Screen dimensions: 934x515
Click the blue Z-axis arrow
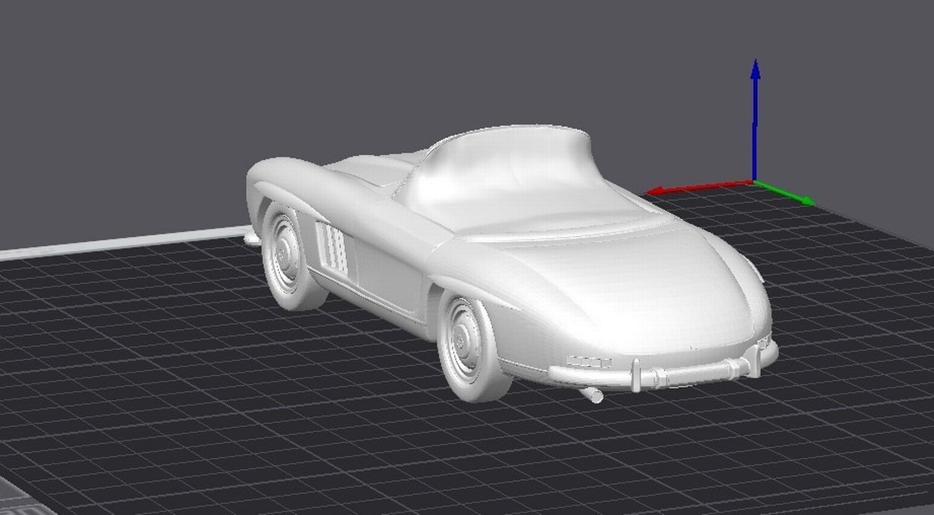(756, 117)
